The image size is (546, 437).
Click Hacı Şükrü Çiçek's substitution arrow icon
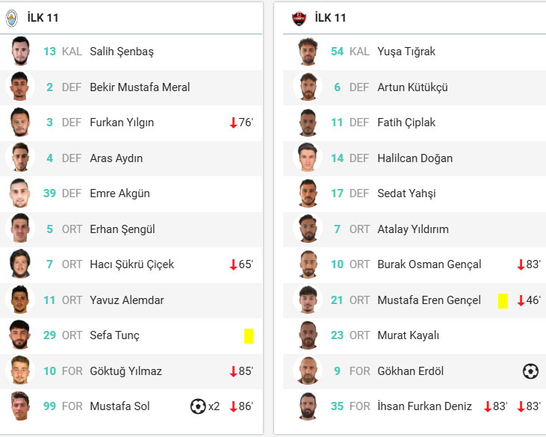tap(233, 264)
